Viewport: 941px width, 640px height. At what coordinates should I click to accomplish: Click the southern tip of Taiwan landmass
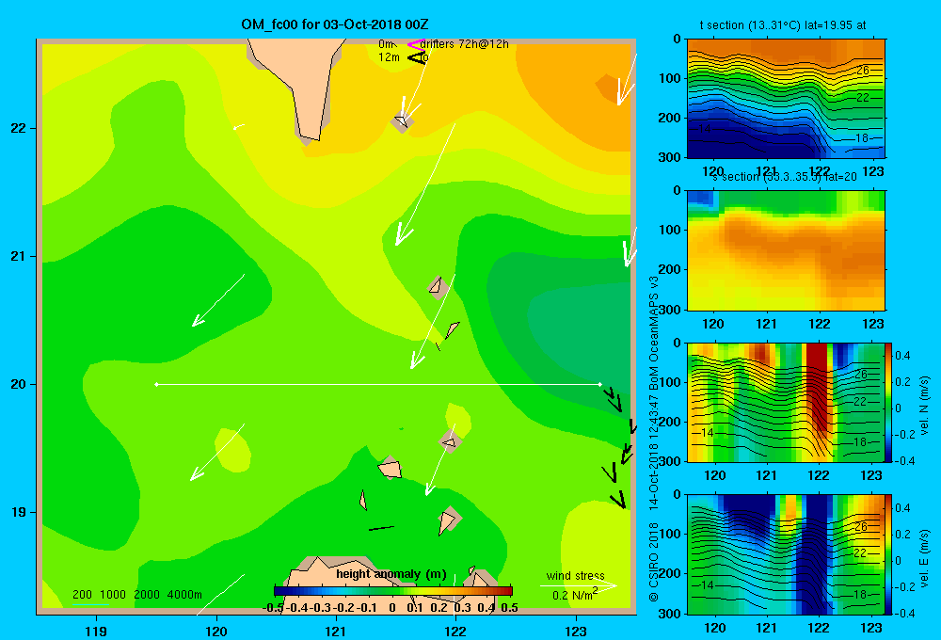click(x=311, y=138)
